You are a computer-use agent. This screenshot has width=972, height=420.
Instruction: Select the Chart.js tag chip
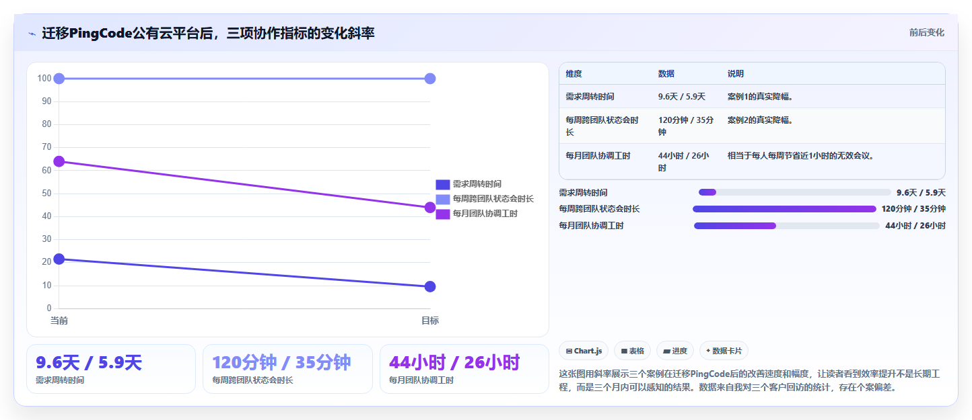(x=584, y=351)
